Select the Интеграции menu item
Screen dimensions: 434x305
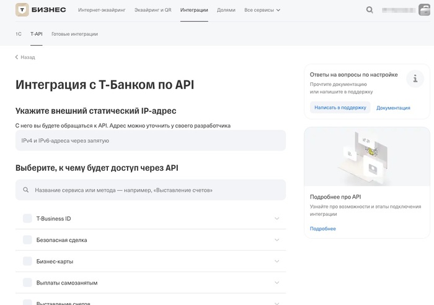pyautogui.click(x=194, y=10)
